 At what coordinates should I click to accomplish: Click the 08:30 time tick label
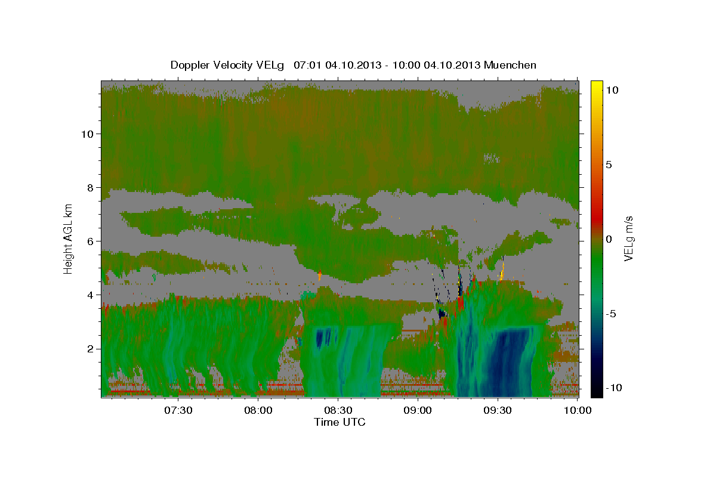338,410
